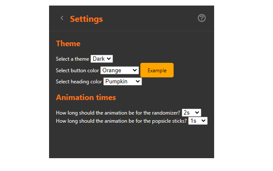Click the popsicle sticks animation question text
Viewport: 273px width, 171px height.
(x=122, y=121)
